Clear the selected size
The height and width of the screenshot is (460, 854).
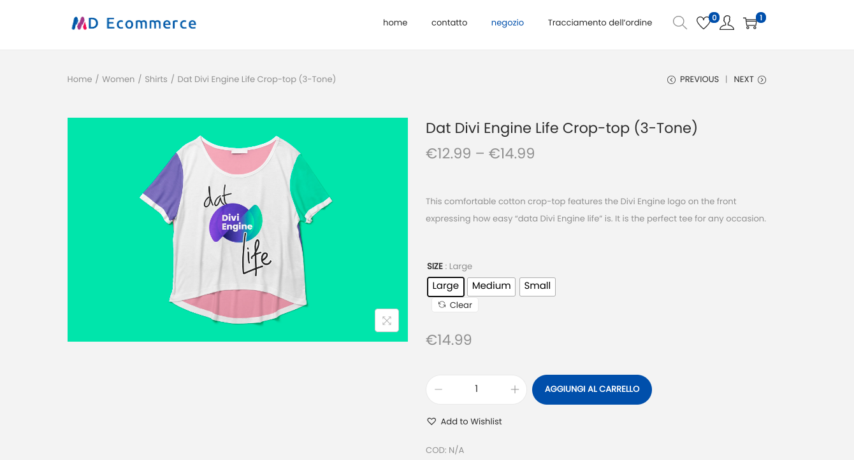(x=455, y=305)
